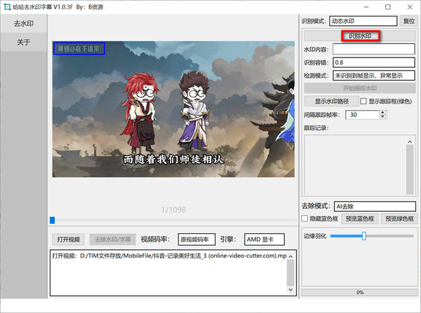Expand the 去除模式 dropdown showing AI去除
The image size is (421, 313).
point(375,206)
